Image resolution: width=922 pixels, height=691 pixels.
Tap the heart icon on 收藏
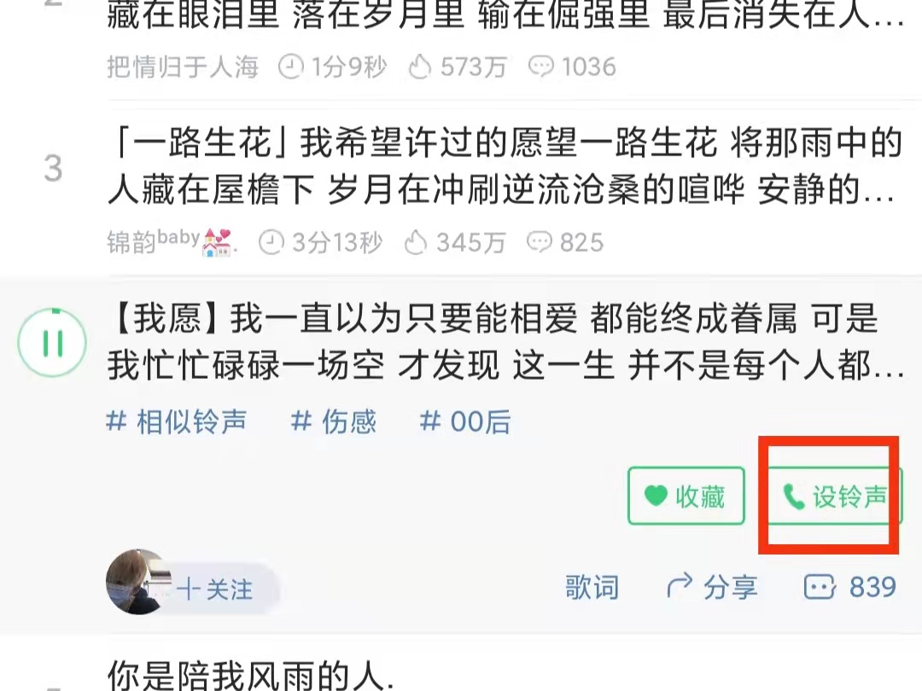click(656, 496)
